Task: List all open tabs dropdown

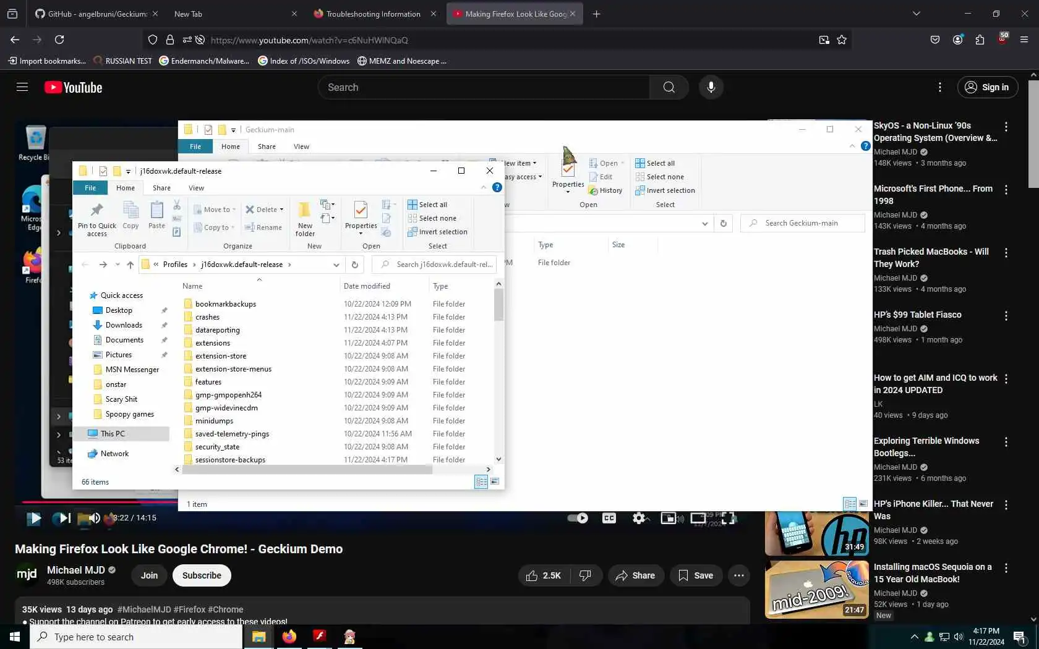Action: (917, 14)
